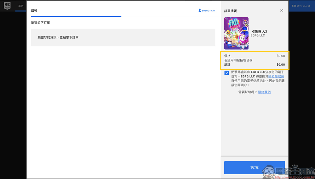The image size is (315, 179).
Task: Open the 商店 store tab
Action: [21, 6]
